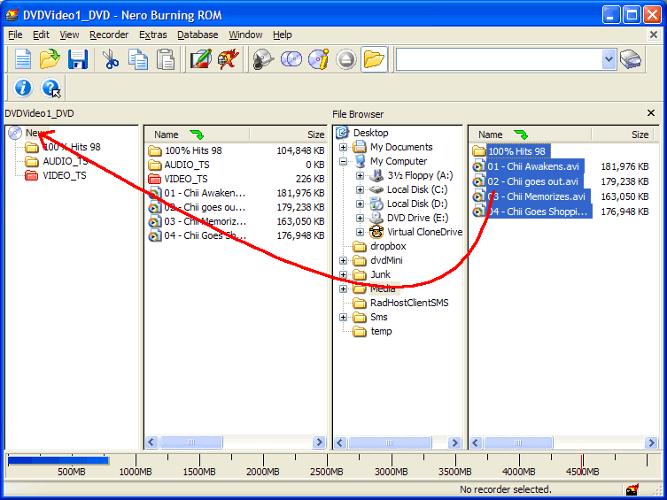Click the burning man Nero Express icon
Image resolution: width=667 pixels, height=500 pixels.
pyautogui.click(x=228, y=59)
